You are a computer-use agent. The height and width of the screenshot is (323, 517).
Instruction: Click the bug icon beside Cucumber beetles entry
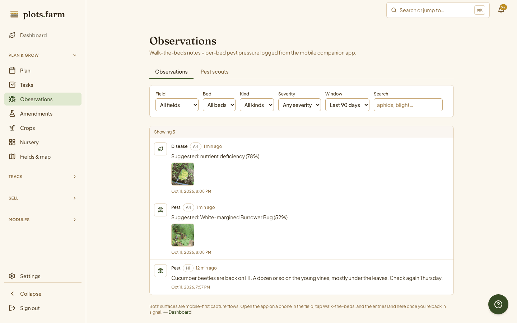(x=160, y=271)
